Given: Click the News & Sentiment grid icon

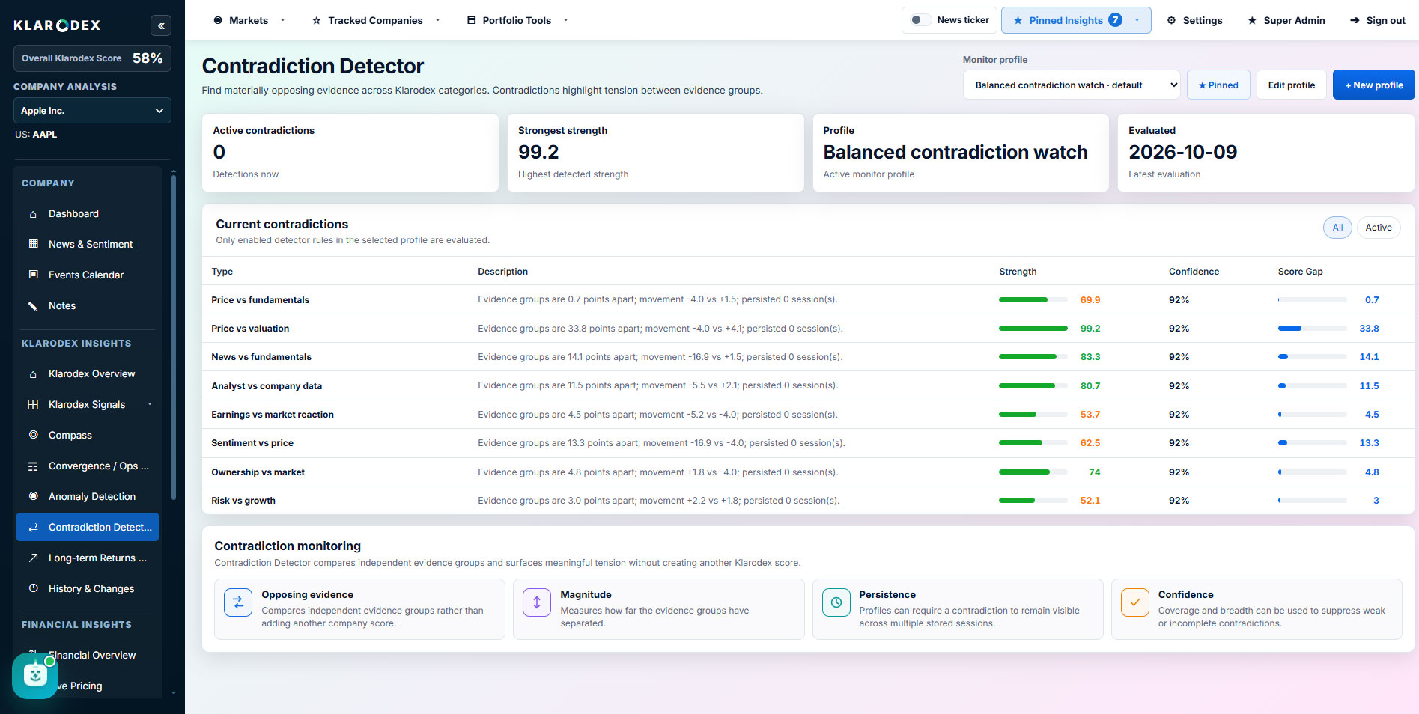Looking at the screenshot, I should point(33,244).
